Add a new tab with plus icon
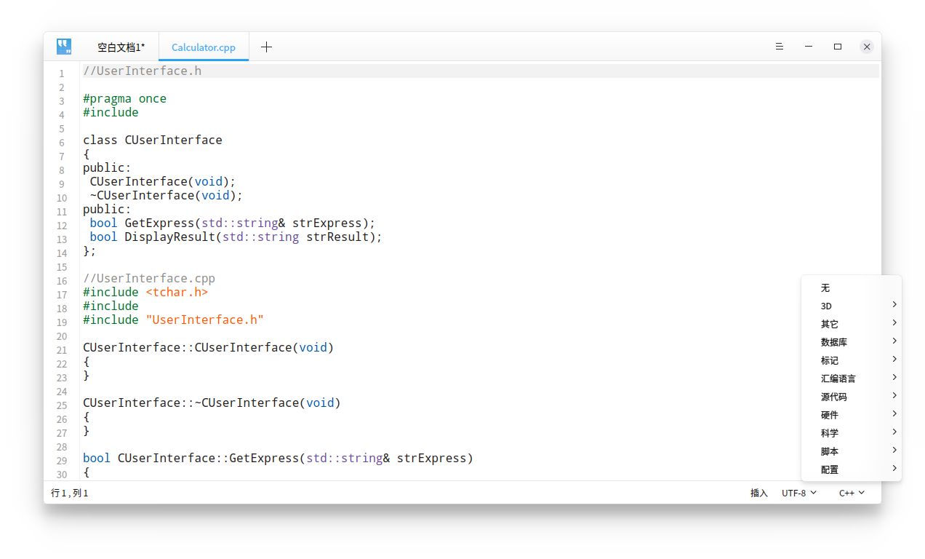 click(x=266, y=47)
